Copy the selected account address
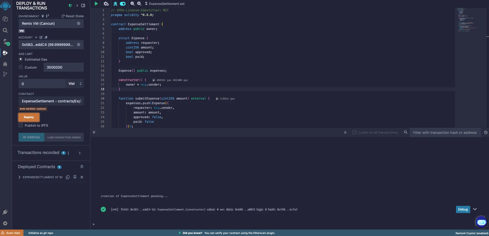 (46, 37)
